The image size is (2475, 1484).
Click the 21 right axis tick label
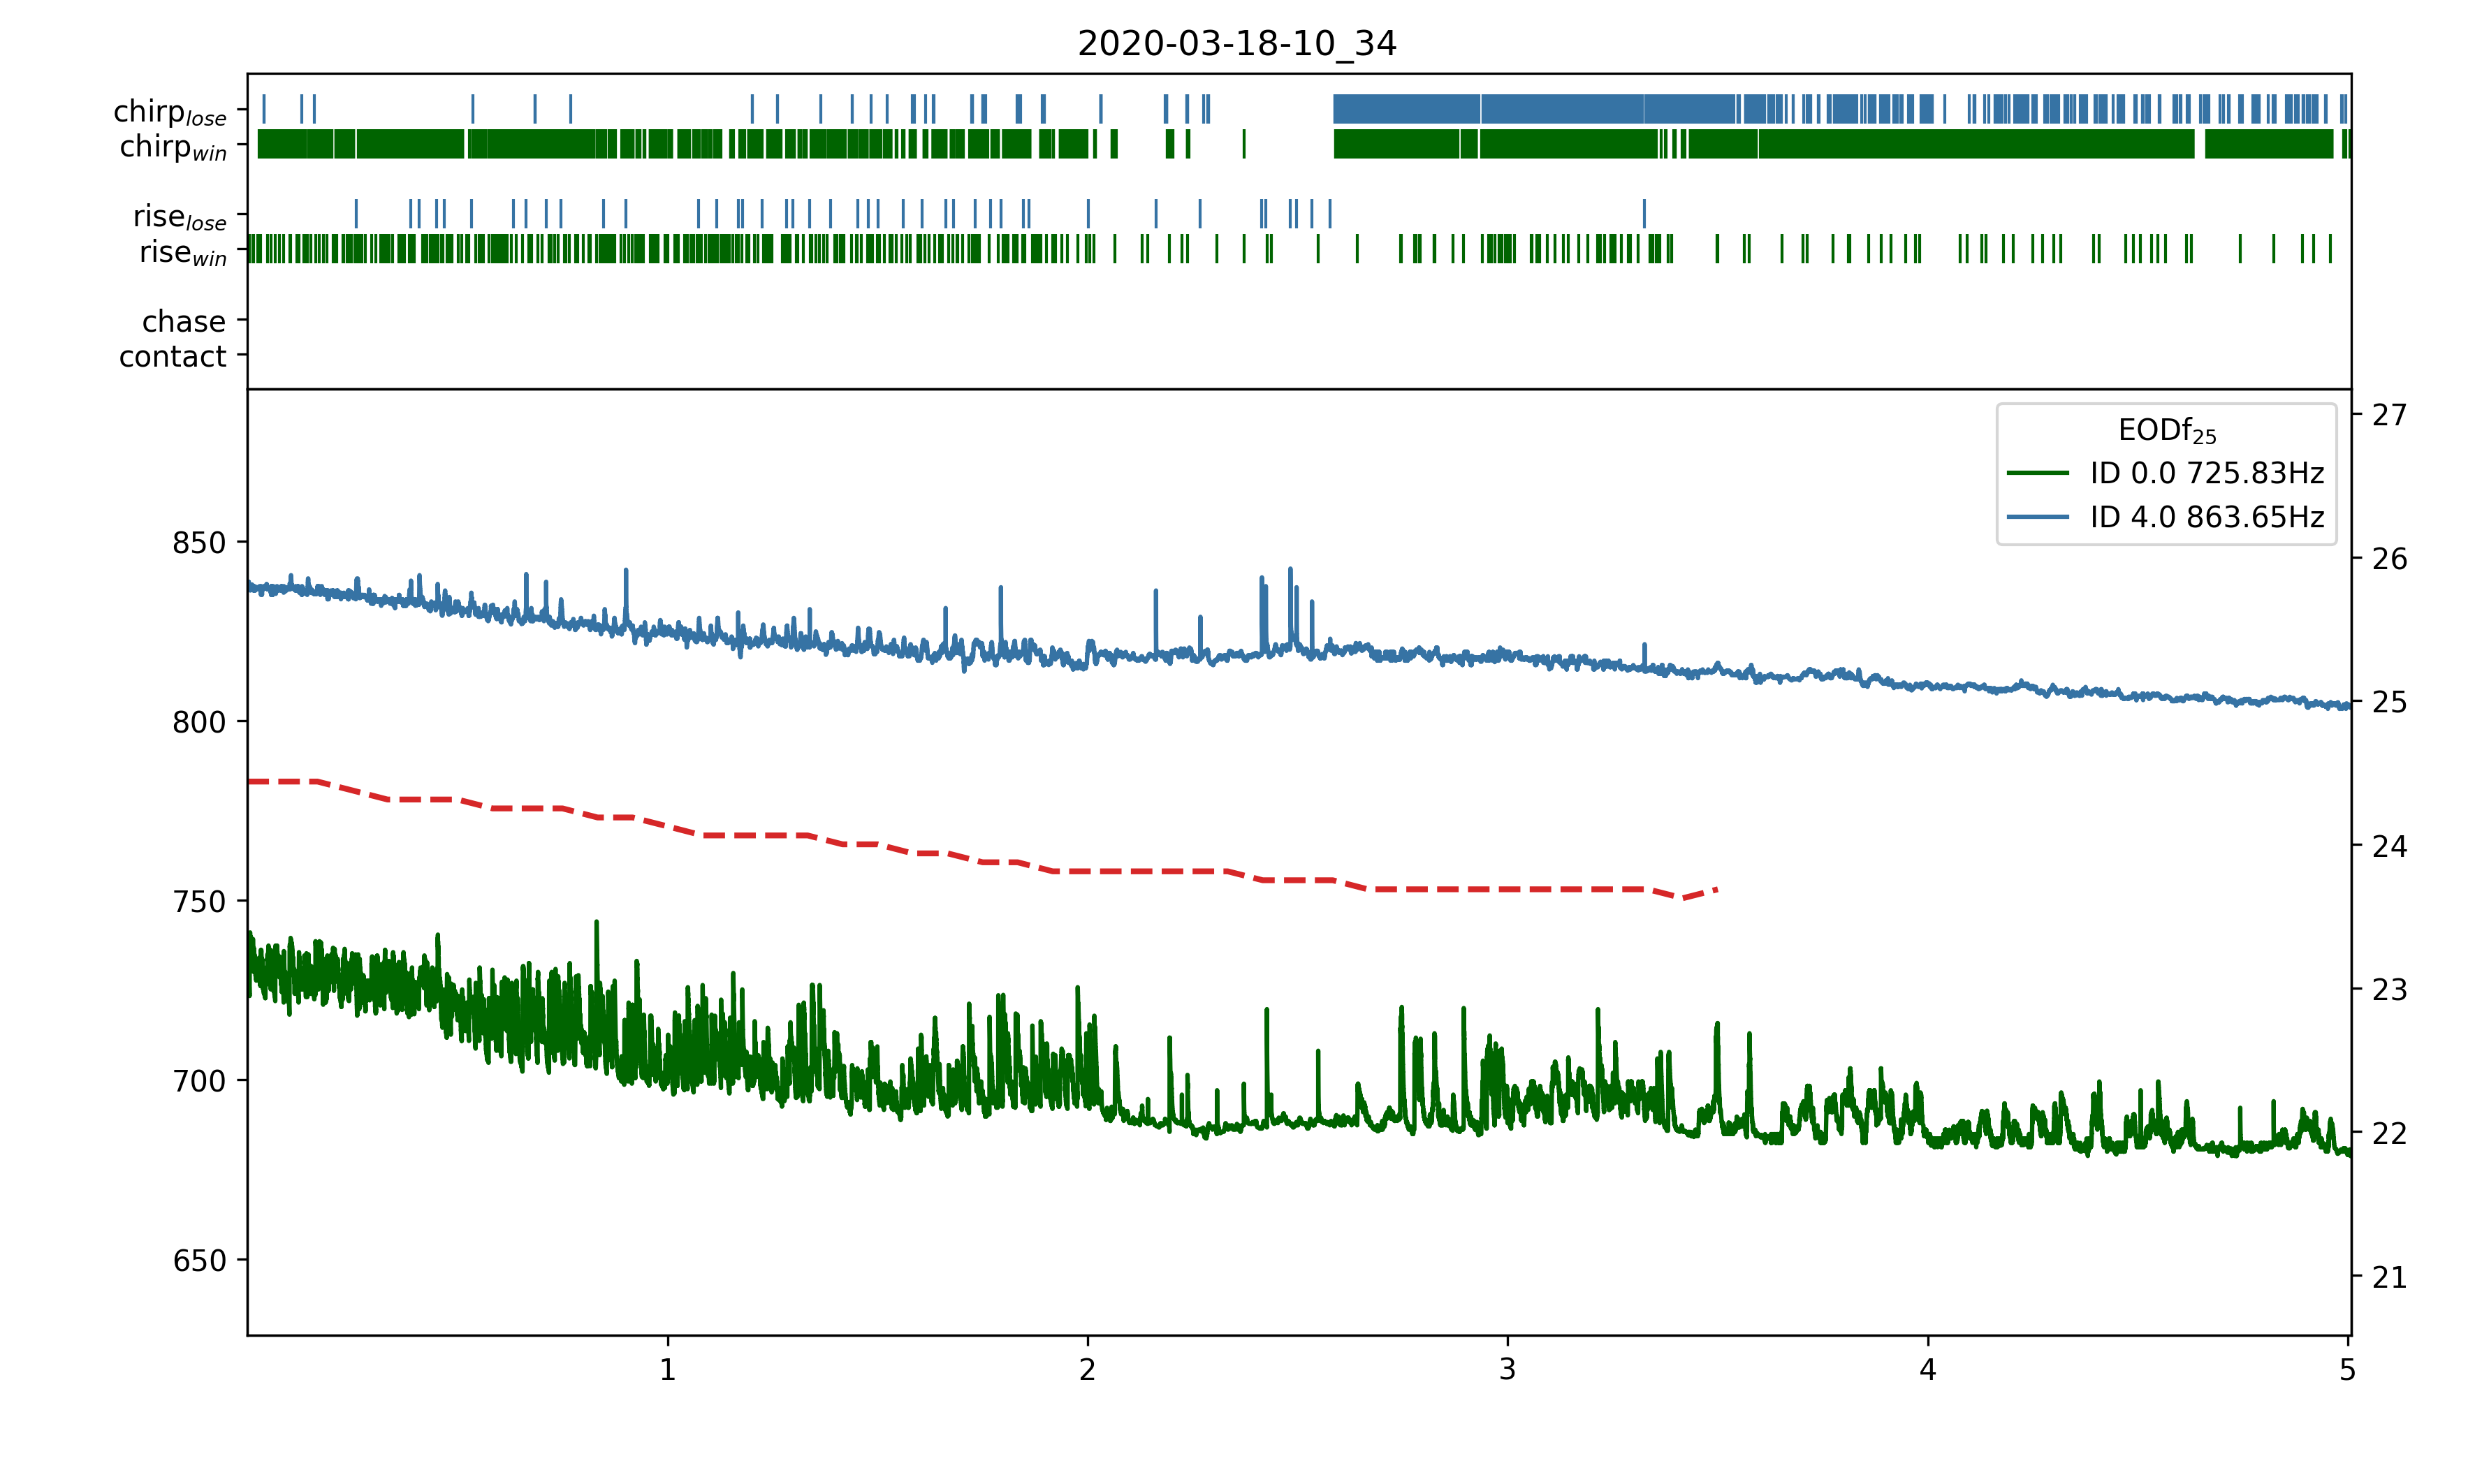[2389, 1277]
